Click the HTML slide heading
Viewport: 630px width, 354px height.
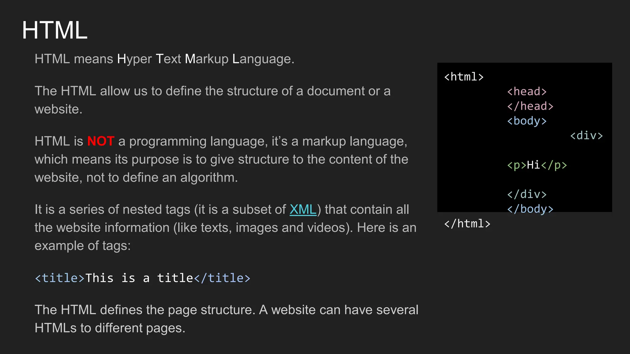coord(55,30)
